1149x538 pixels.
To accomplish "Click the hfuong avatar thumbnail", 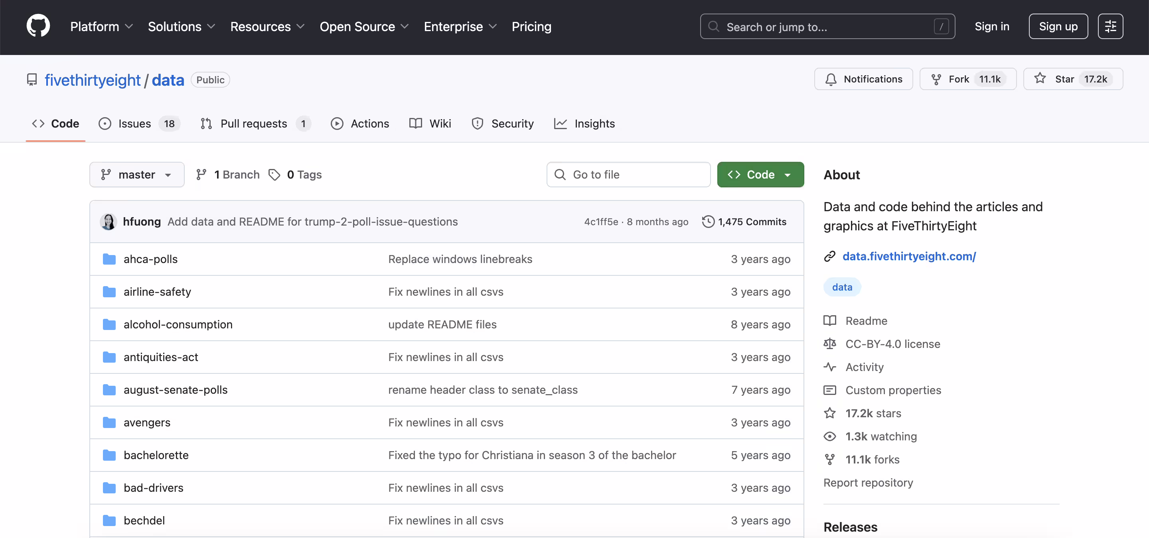I will point(109,222).
